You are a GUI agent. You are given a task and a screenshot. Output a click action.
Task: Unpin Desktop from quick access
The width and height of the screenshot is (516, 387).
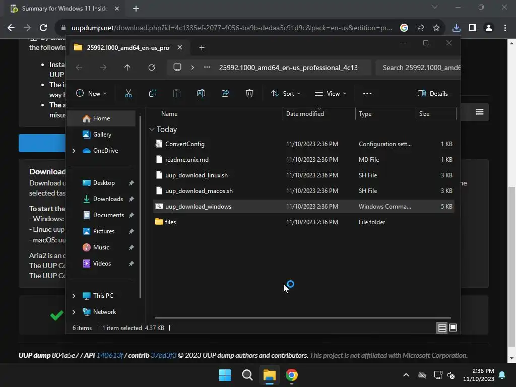pyautogui.click(x=132, y=183)
